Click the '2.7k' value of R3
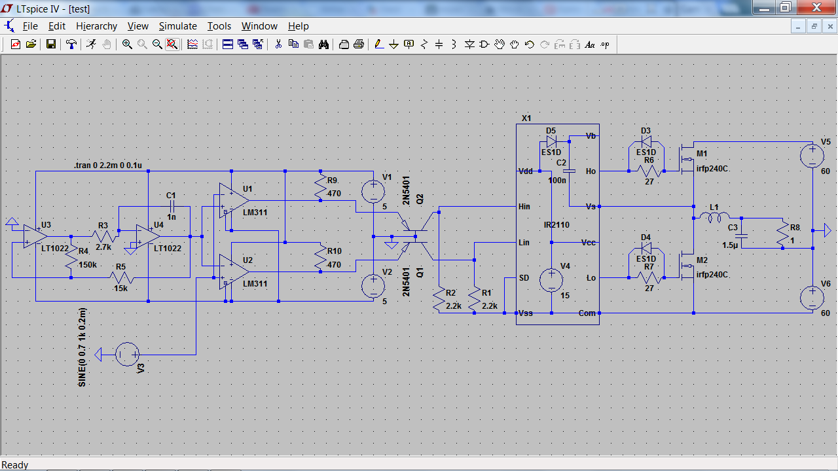The width and height of the screenshot is (838, 471). (x=104, y=248)
